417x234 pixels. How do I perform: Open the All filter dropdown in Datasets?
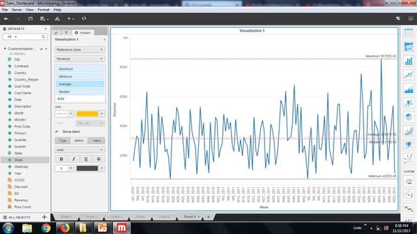point(12,36)
